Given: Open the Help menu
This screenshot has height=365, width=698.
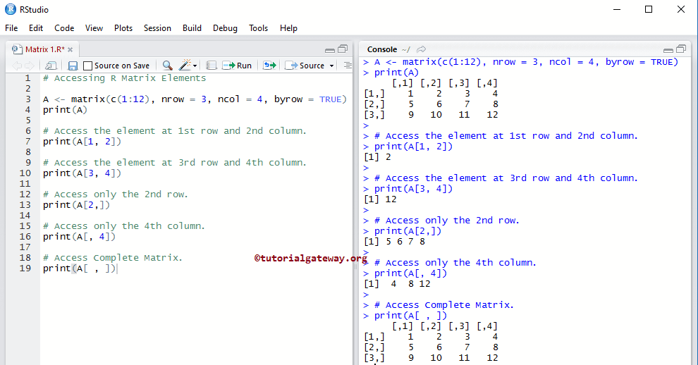Looking at the screenshot, I should 288,28.
